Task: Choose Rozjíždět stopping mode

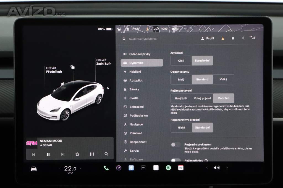Action: click(x=181, y=98)
